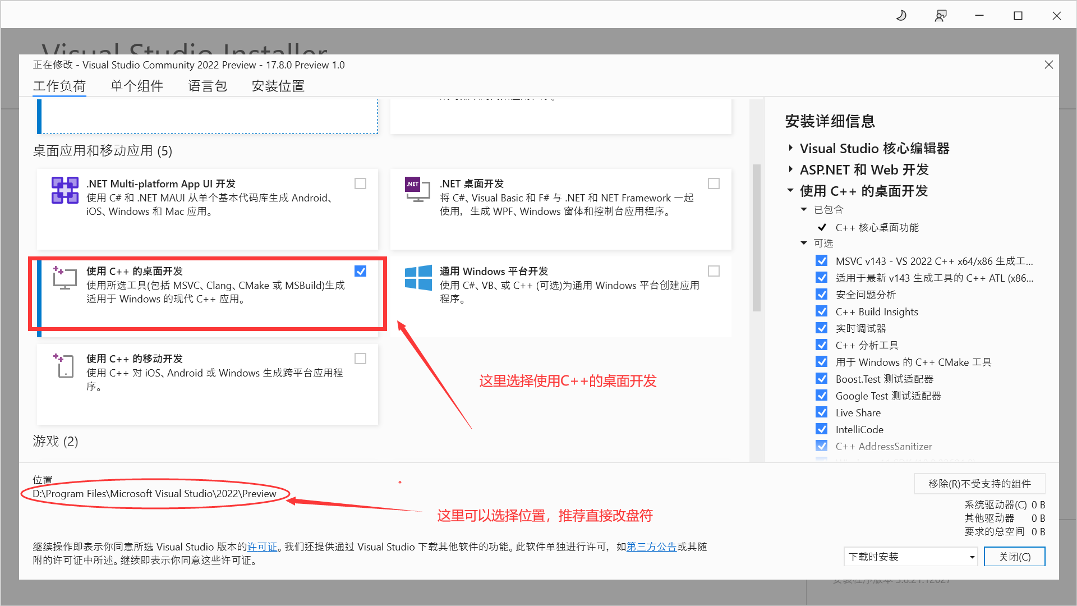The height and width of the screenshot is (606, 1077).
Task: Click the 移除不受支持的组件 button
Action: [x=979, y=484]
